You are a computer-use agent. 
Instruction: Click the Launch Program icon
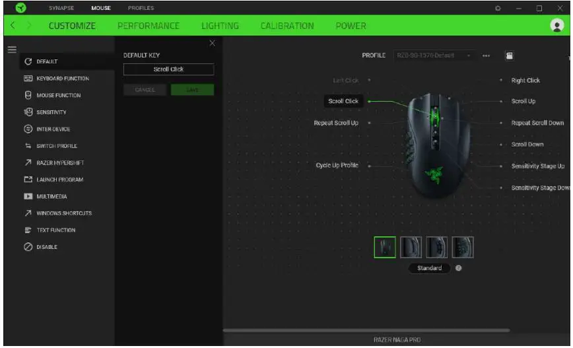click(x=28, y=180)
